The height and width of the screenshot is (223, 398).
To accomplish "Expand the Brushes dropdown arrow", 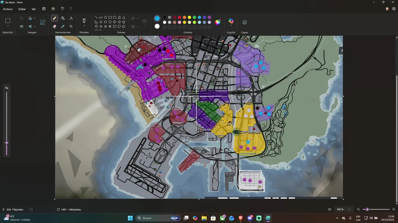I will 84,26.
